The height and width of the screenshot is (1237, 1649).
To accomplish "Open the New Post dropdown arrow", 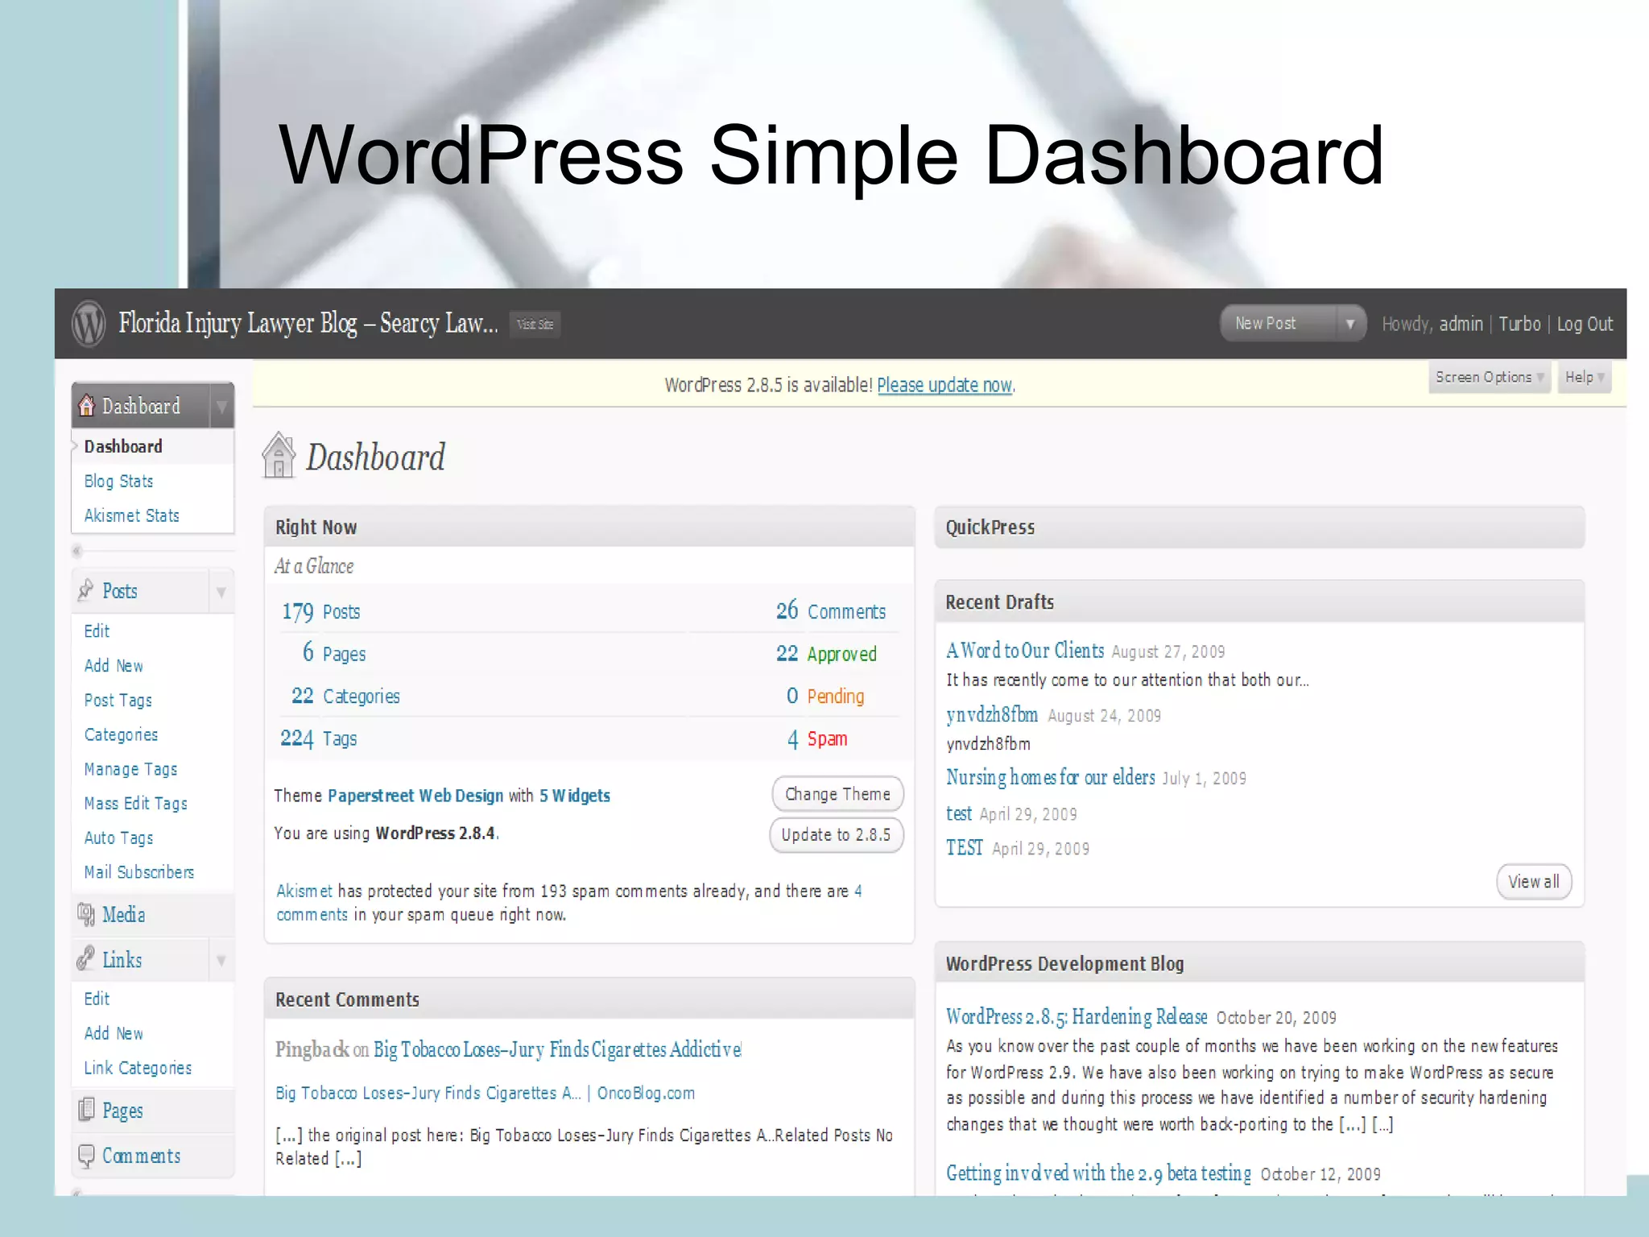I will tap(1350, 324).
